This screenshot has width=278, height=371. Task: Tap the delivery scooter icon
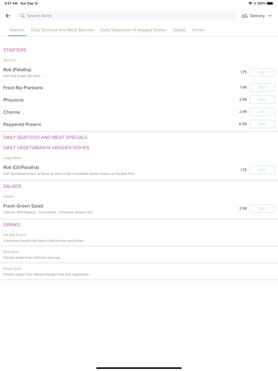[x=245, y=16]
